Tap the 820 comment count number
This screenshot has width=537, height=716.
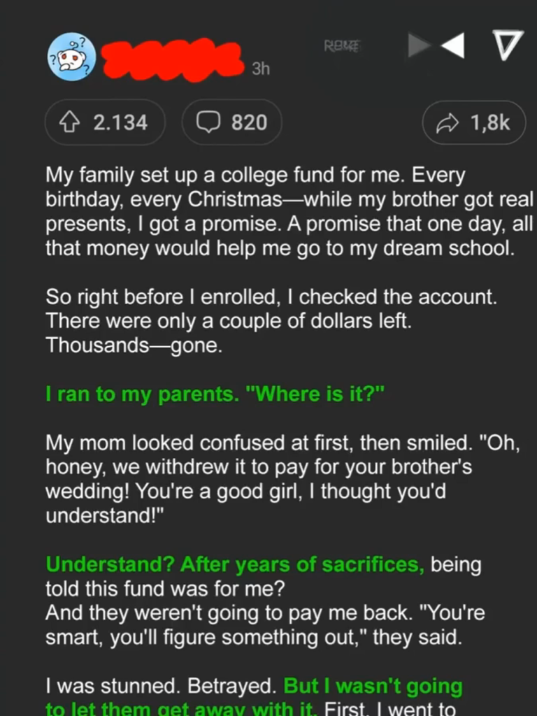249,122
